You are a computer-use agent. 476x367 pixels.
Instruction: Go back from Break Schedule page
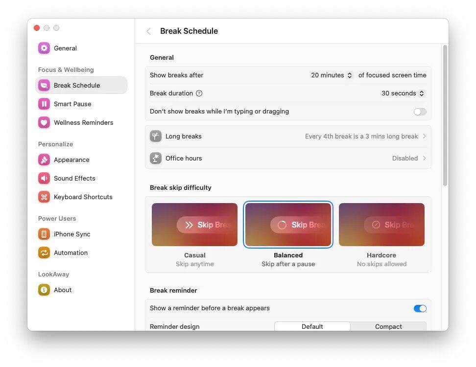(x=148, y=31)
